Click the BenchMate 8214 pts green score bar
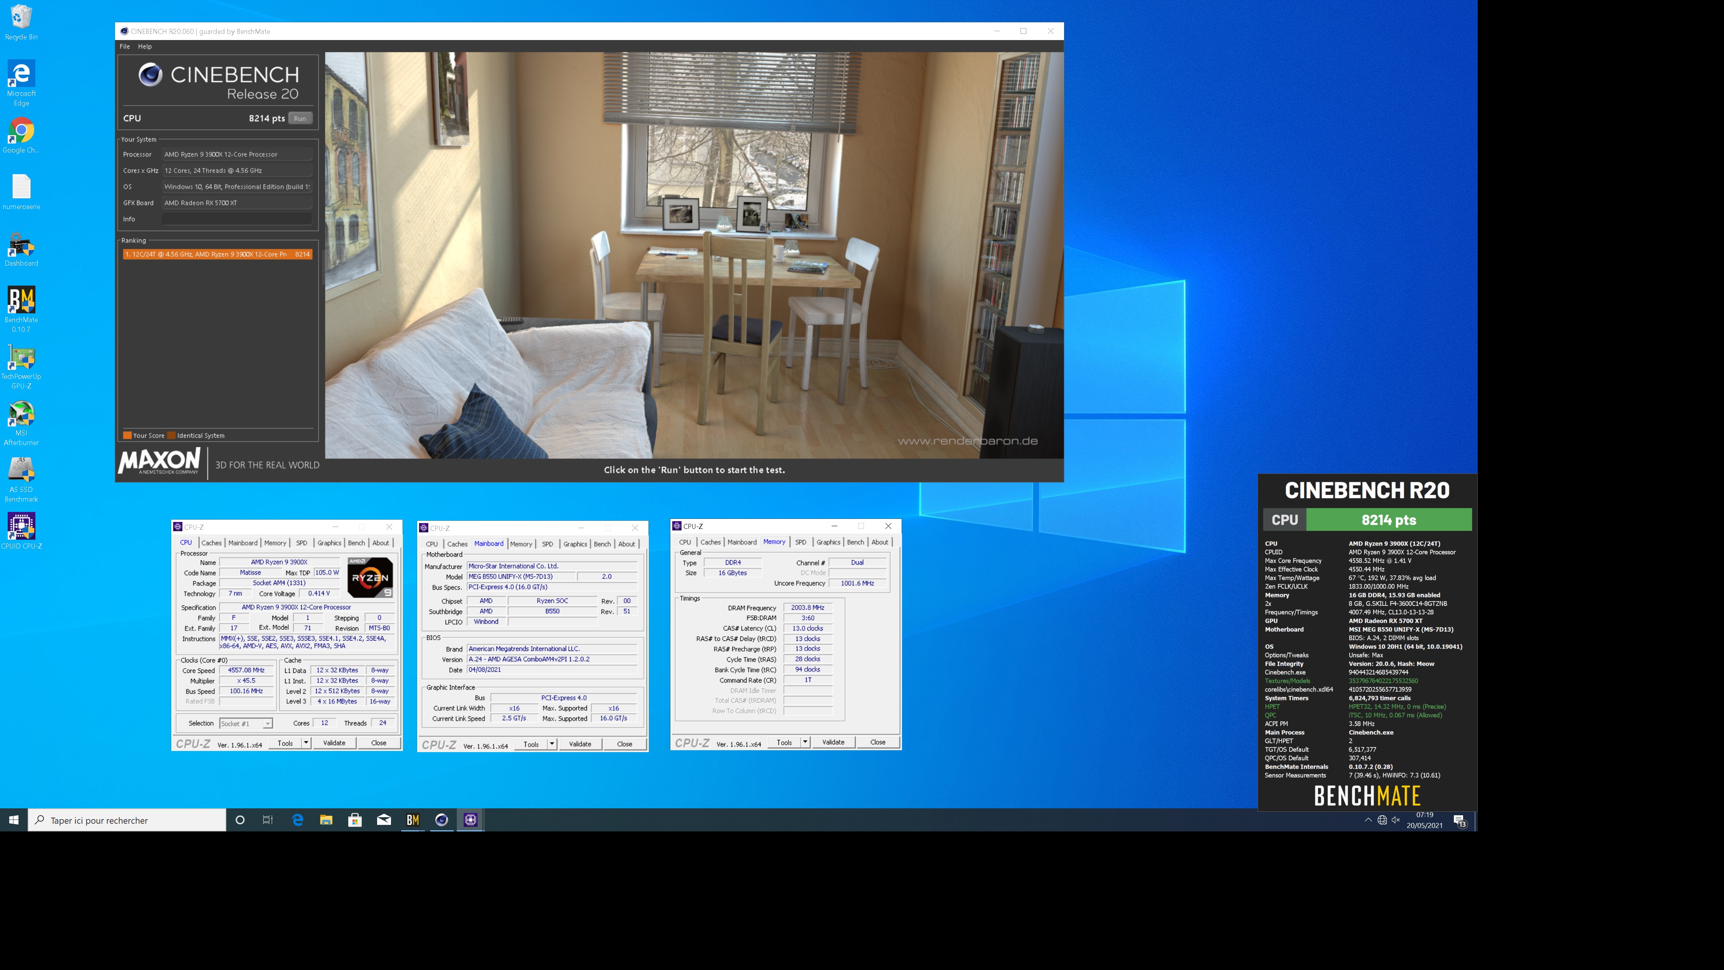Screen dimensions: 1724x970 pos(1389,520)
